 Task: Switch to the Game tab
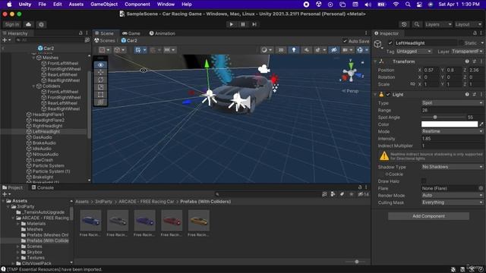[131, 33]
